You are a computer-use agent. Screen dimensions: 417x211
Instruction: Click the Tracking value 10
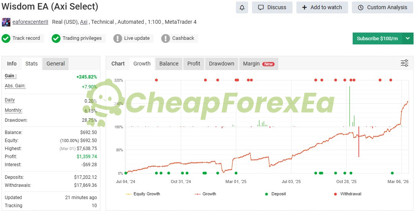coord(94,205)
